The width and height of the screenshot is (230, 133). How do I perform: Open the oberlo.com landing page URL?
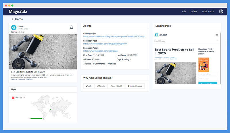114,36
